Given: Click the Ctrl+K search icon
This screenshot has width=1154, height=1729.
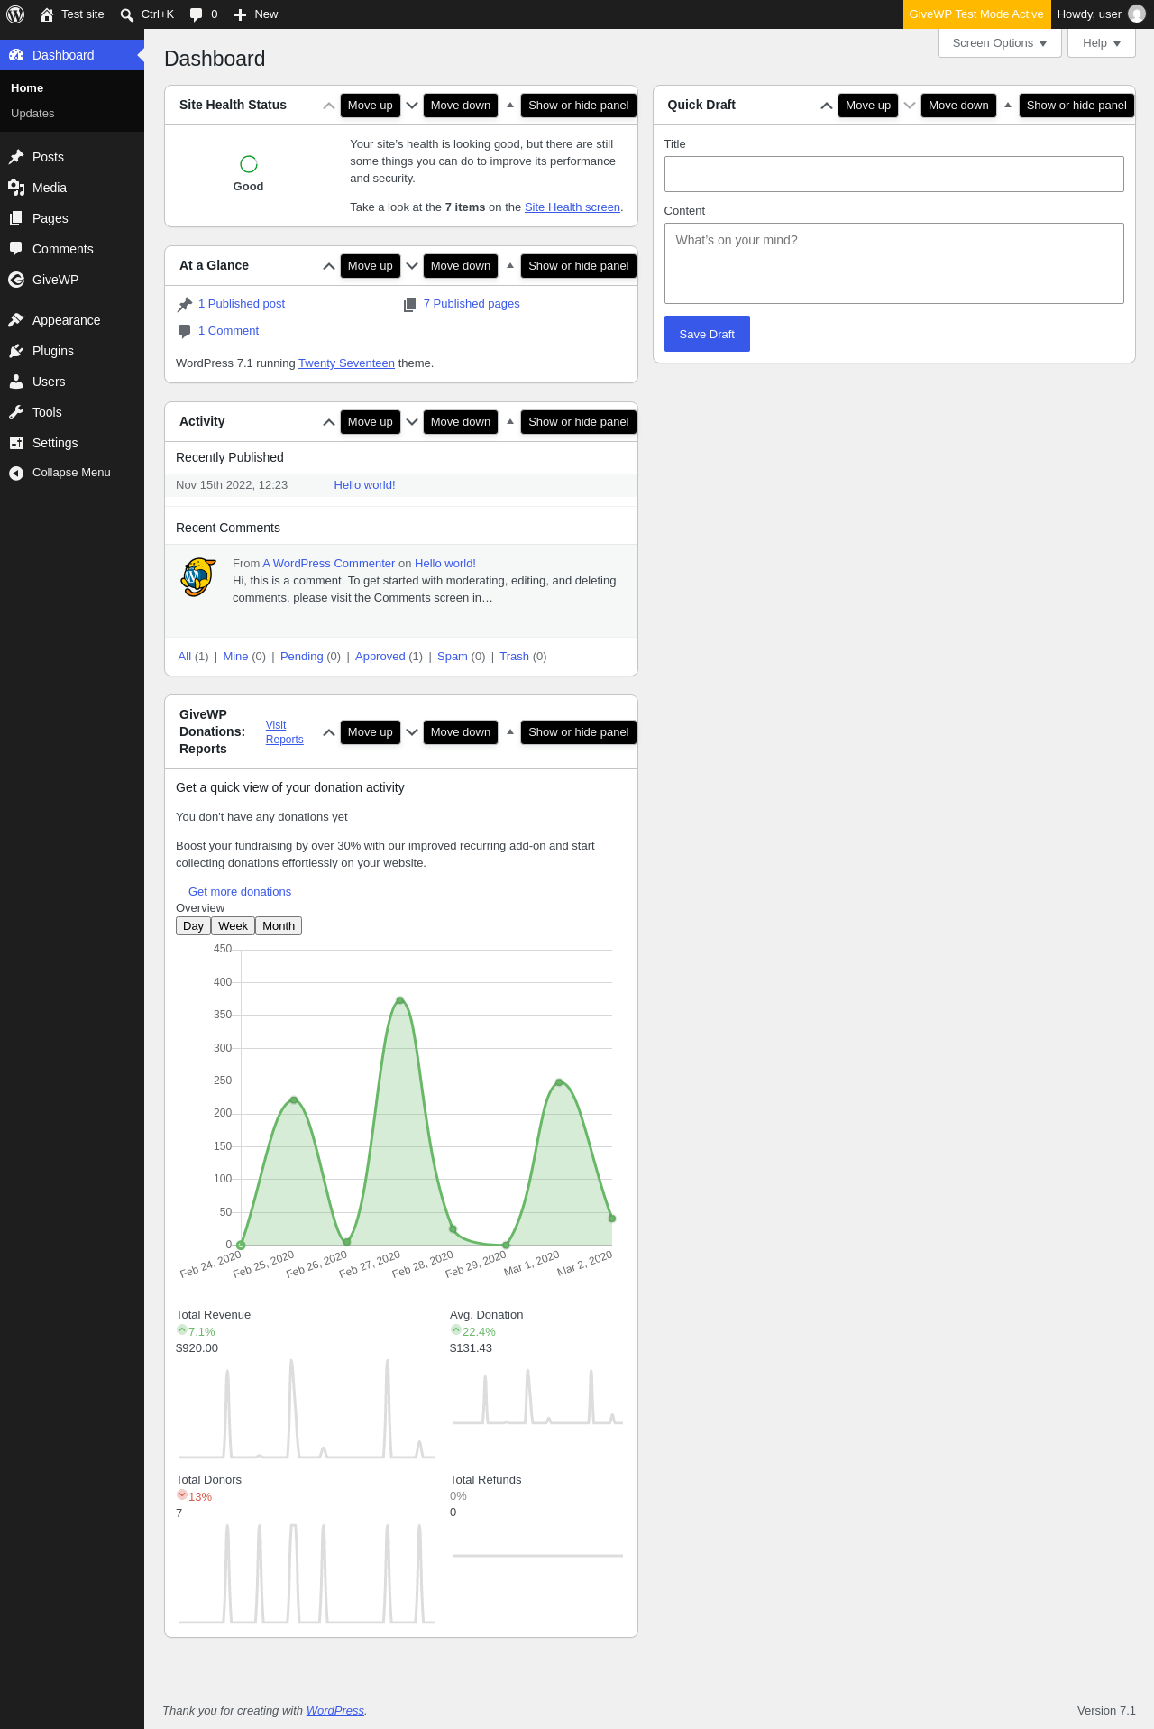Looking at the screenshot, I should [x=127, y=14].
